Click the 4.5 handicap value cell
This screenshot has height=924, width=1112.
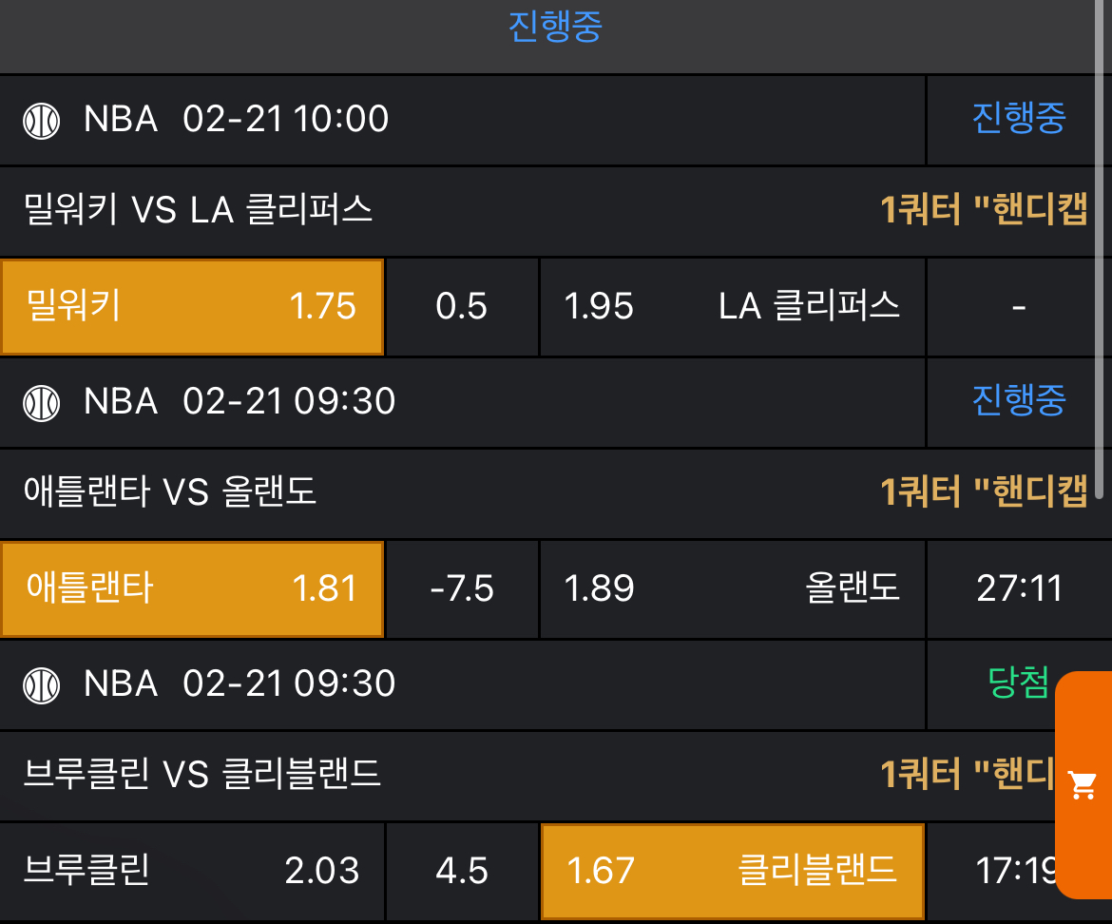[x=462, y=871]
